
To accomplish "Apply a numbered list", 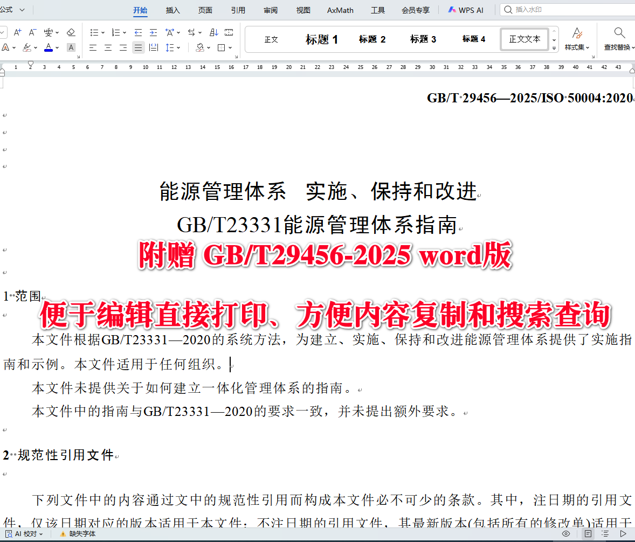I will click(x=115, y=31).
